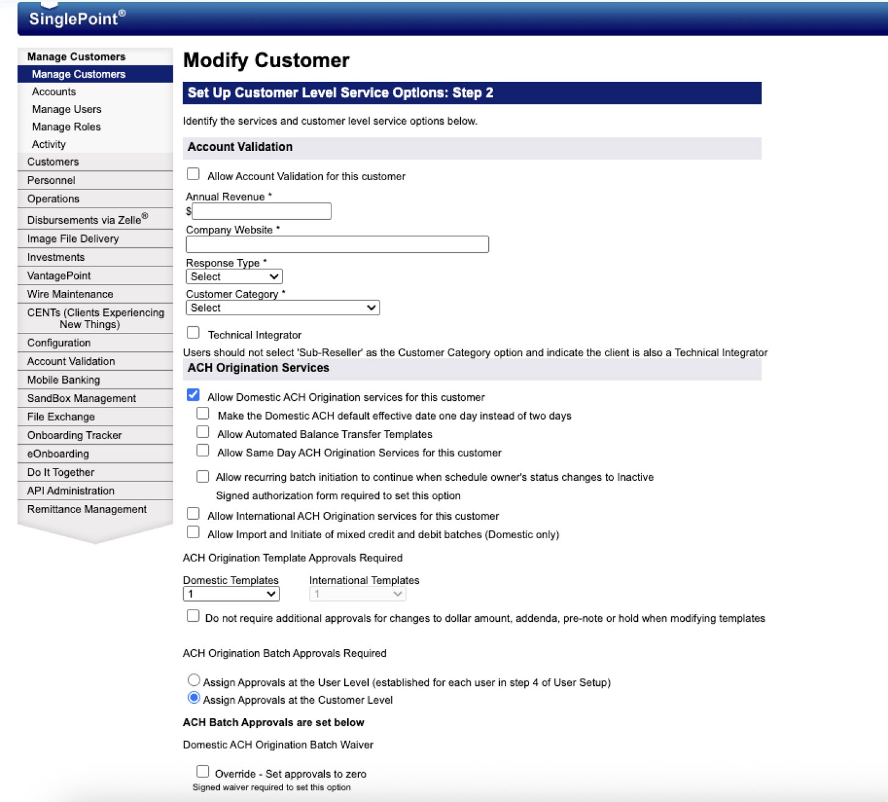This screenshot has width=888, height=802.
Task: Enable Allow Automated Balance Transfer Templates
Action: click(x=203, y=432)
